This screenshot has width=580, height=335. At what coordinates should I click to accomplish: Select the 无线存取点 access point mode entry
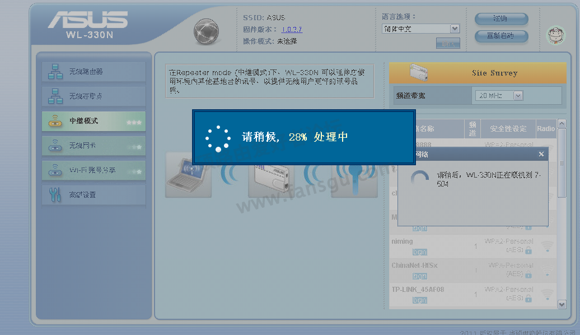pos(93,96)
